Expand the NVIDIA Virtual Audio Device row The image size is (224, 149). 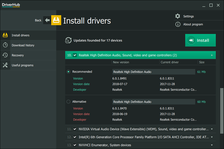tap(211, 129)
